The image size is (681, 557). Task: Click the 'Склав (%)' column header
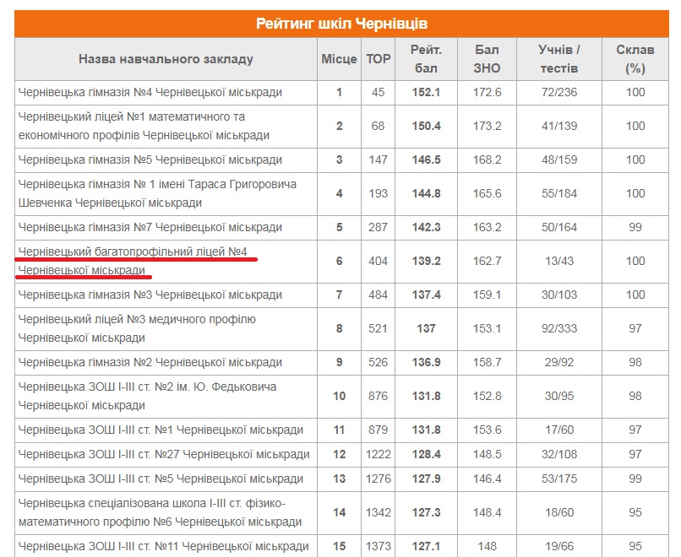[x=635, y=59]
